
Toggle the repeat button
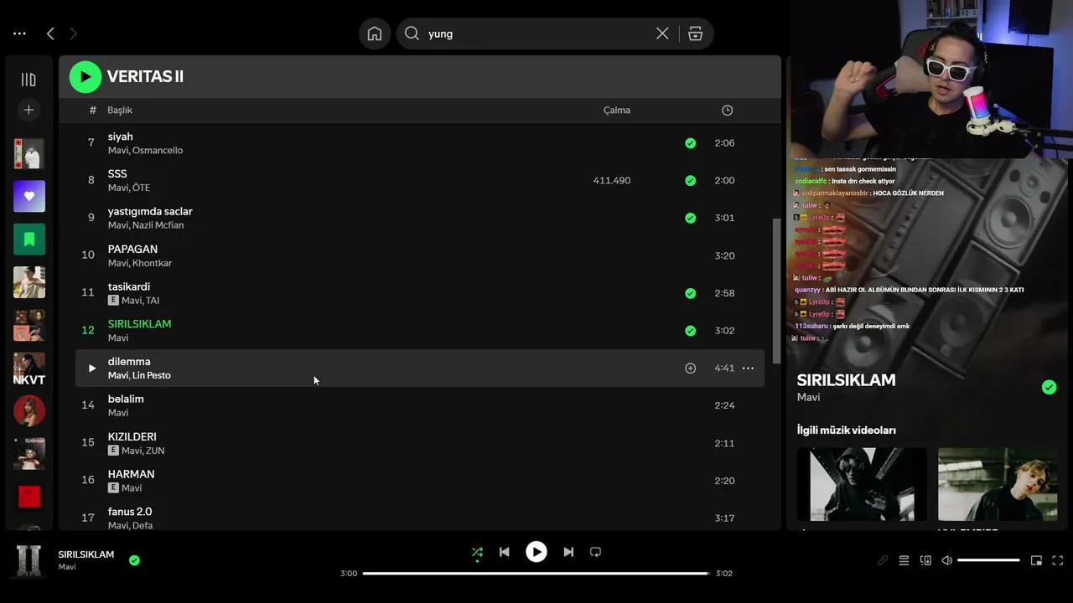click(x=595, y=553)
